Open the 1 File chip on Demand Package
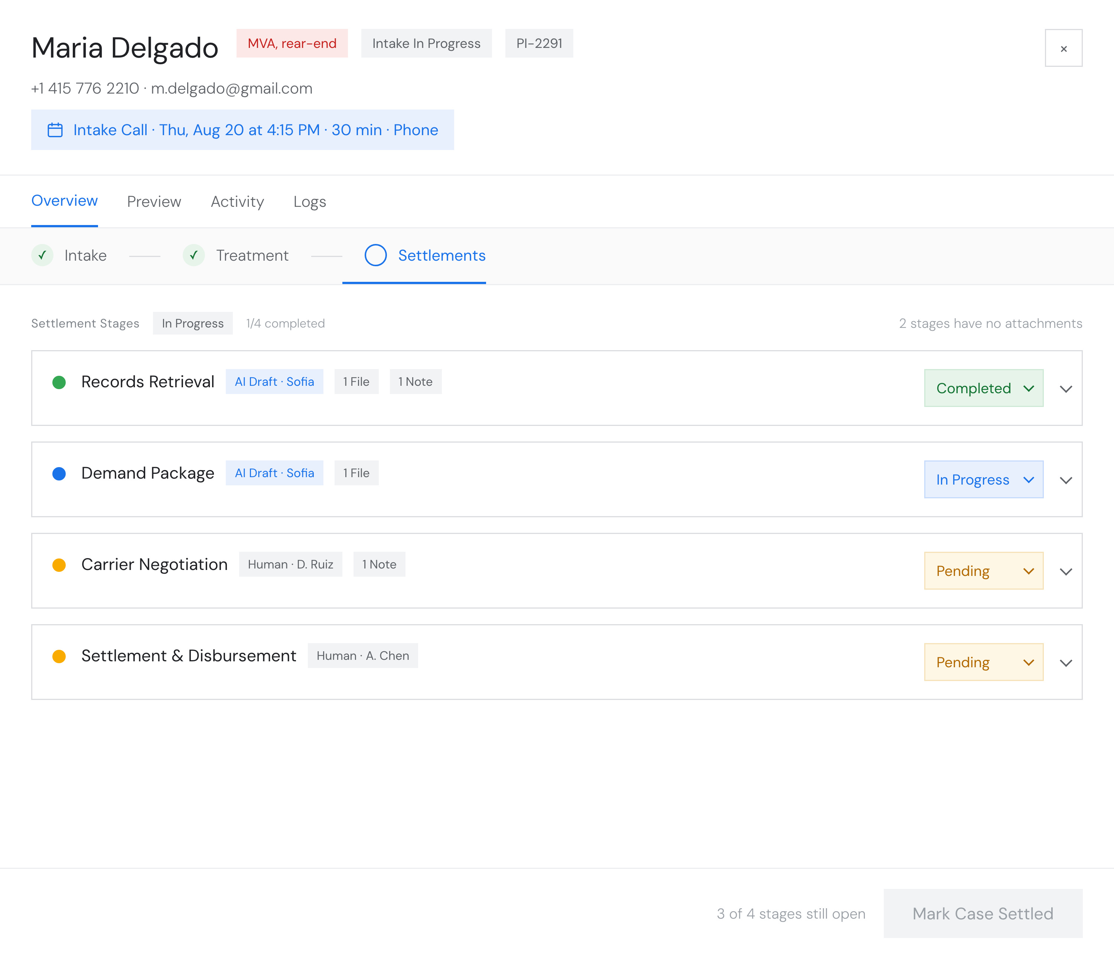 tap(356, 473)
